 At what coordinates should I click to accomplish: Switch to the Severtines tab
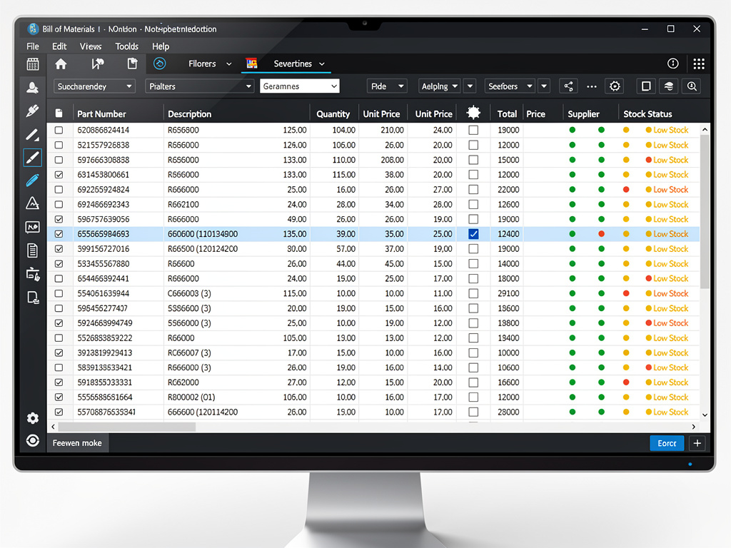(293, 64)
